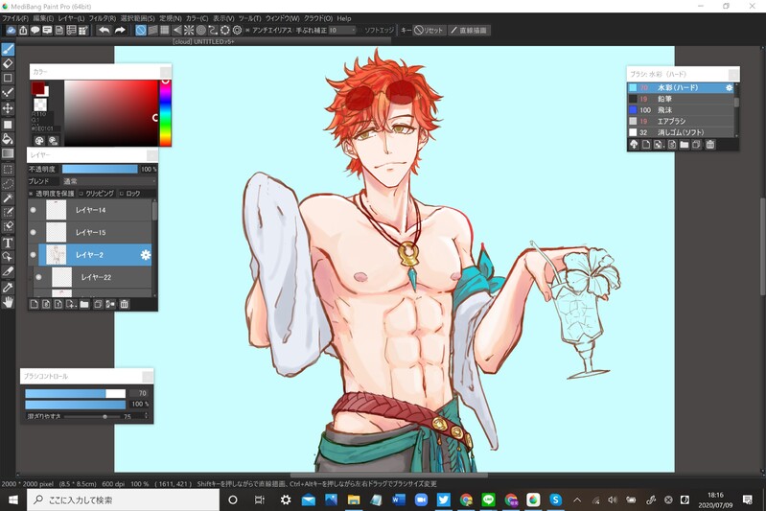Click the Redo arrow in toolbar

[120, 31]
